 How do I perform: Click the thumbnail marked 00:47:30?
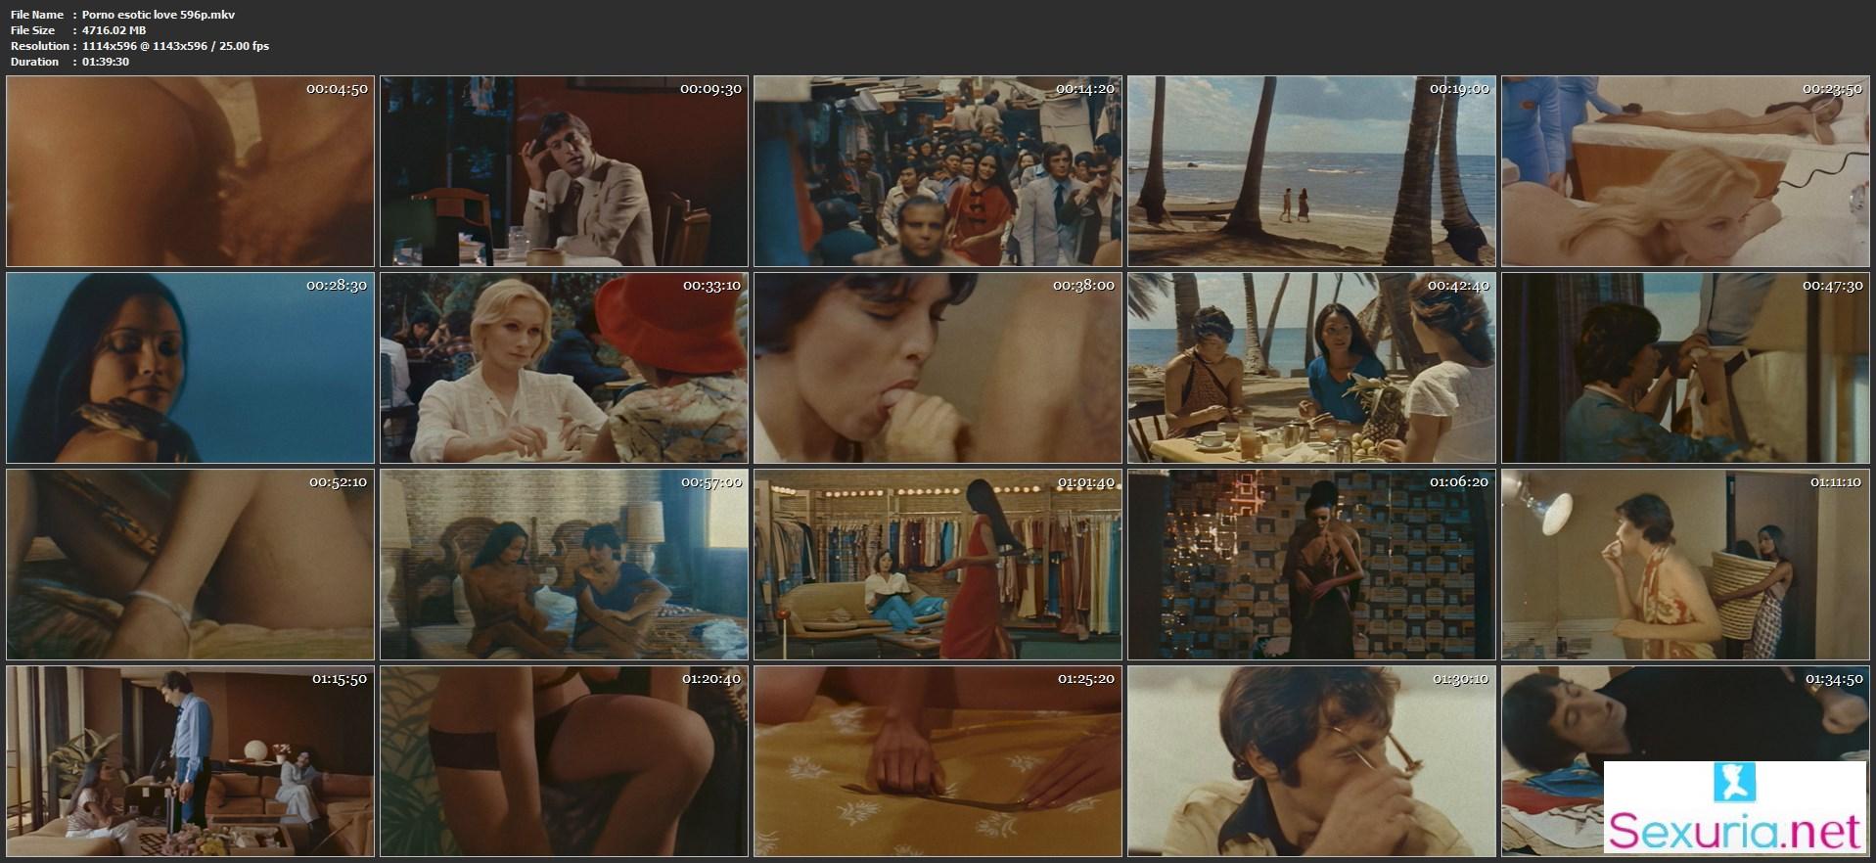pyautogui.click(x=1685, y=368)
